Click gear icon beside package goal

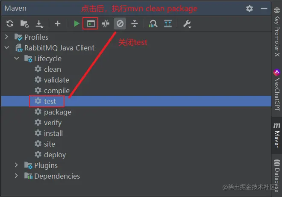(x=38, y=112)
